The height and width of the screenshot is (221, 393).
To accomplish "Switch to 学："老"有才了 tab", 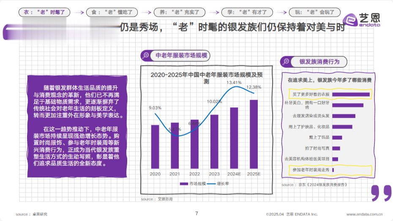I will [247, 12].
